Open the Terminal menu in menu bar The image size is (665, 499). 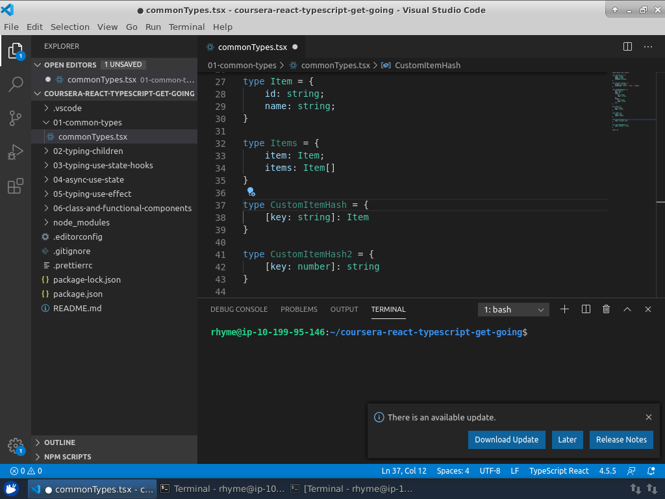(x=186, y=27)
